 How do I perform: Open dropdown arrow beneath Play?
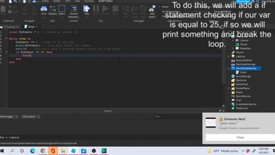(87, 17)
